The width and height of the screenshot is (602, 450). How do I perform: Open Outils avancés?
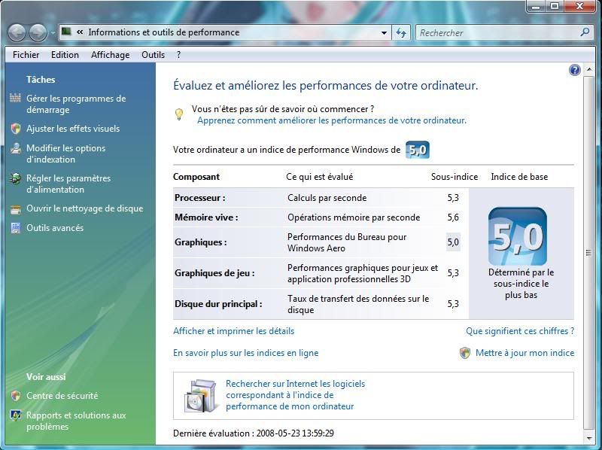(55, 228)
